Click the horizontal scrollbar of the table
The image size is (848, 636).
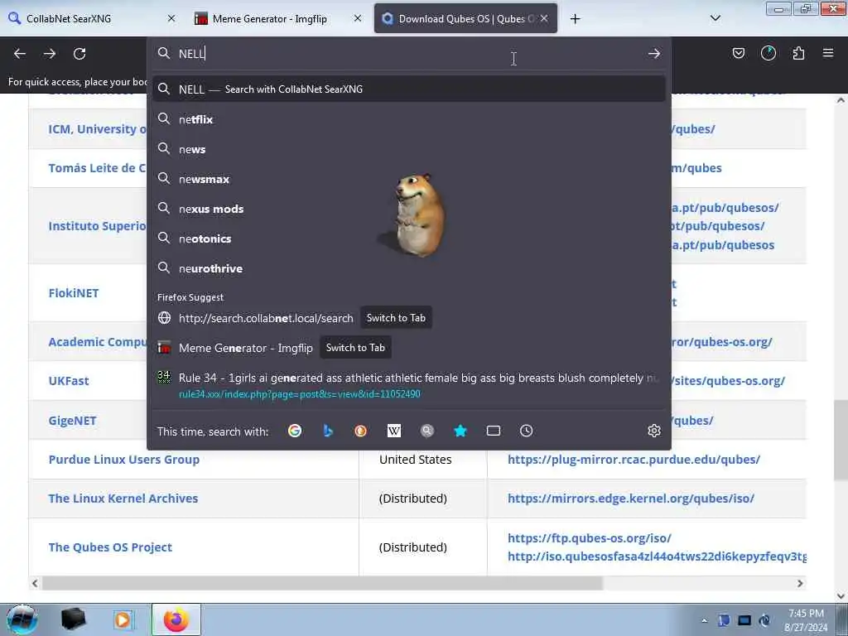point(322,583)
